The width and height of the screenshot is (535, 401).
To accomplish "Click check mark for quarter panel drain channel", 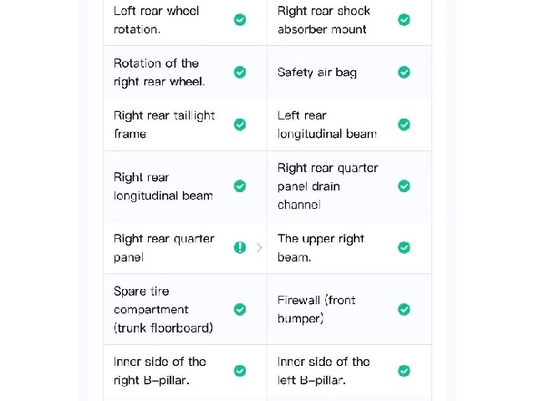I will click(x=404, y=186).
